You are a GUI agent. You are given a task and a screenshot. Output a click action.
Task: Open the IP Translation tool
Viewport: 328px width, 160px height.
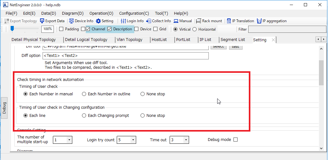click(x=229, y=21)
